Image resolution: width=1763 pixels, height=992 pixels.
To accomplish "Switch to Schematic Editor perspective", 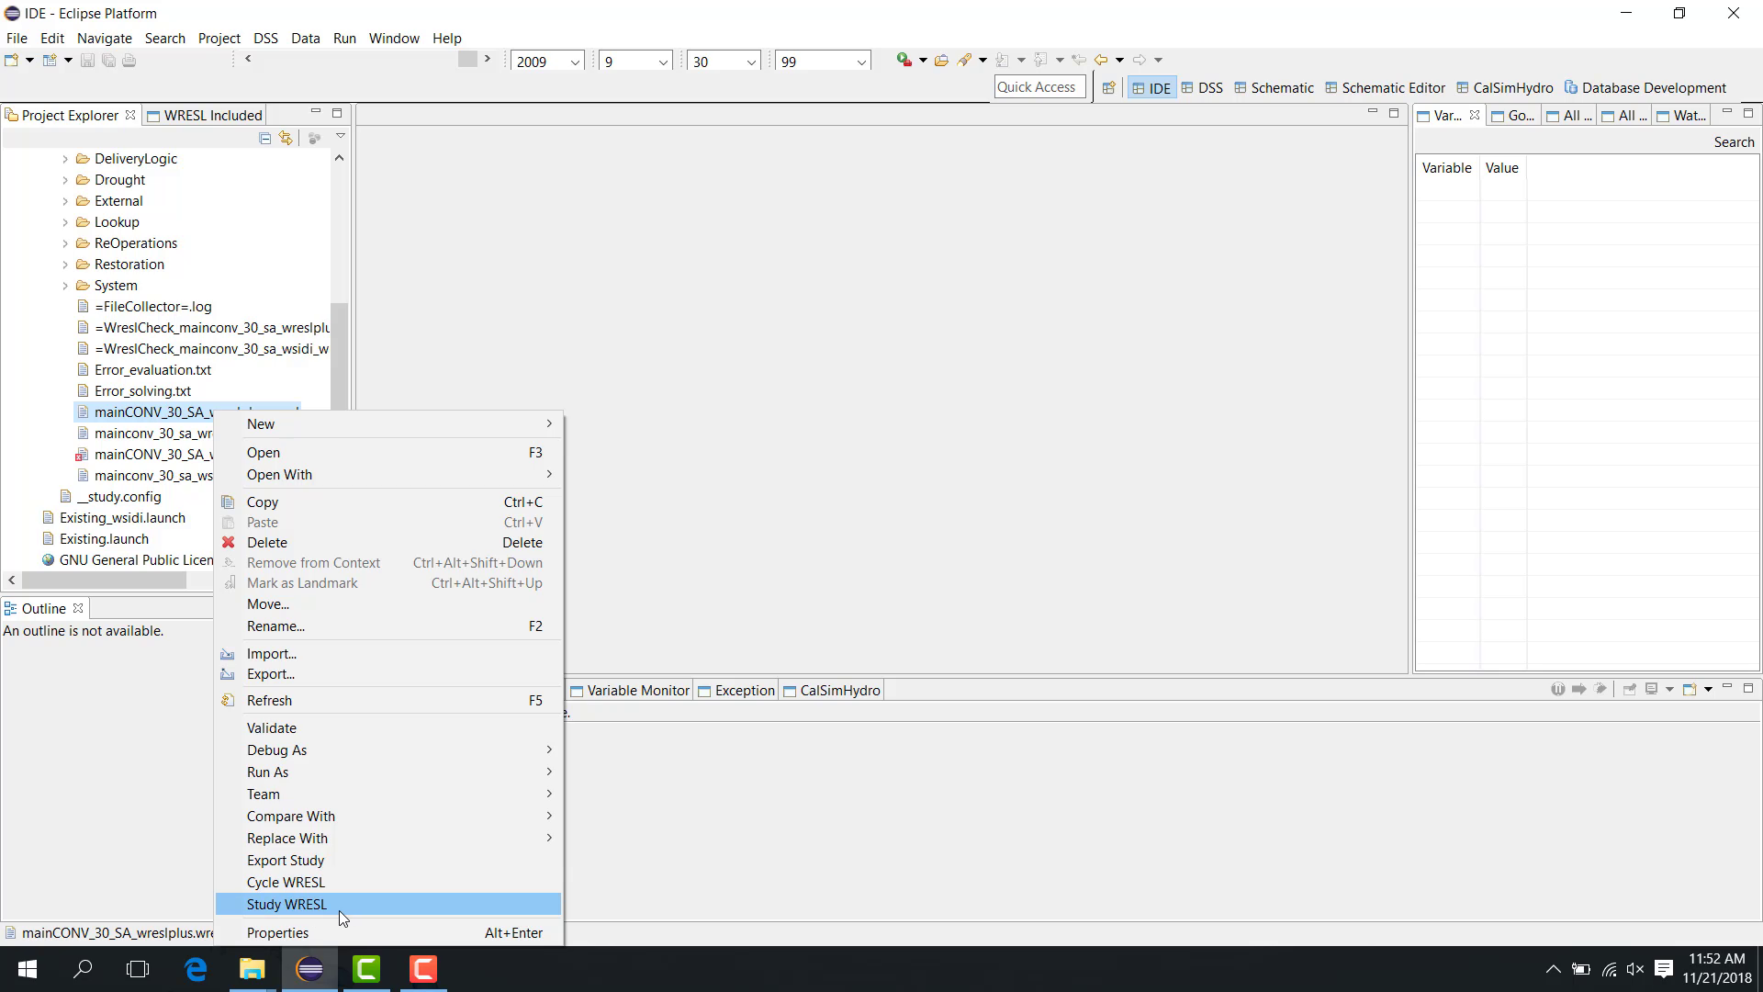I will coord(1385,88).
